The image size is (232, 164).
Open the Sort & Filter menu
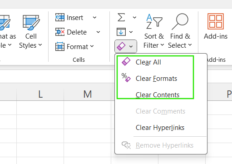coord(154,31)
